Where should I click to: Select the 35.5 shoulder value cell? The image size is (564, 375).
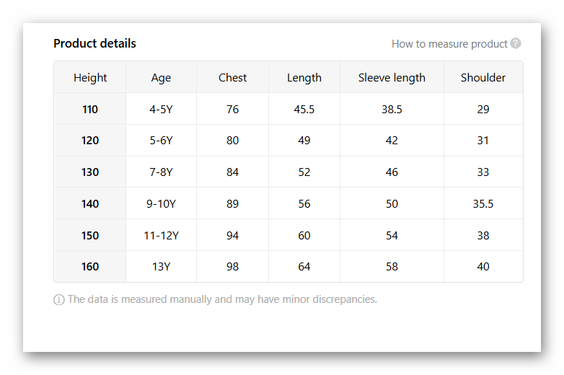[x=483, y=204]
